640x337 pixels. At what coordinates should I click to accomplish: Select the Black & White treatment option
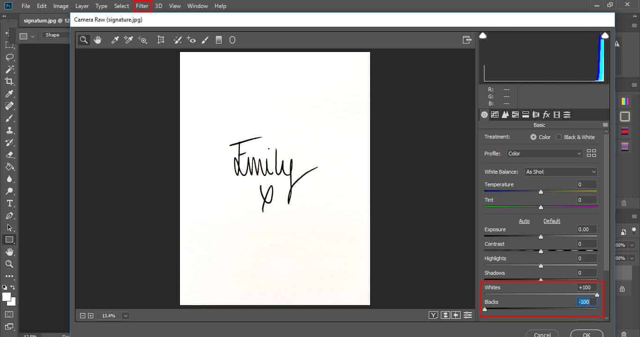point(558,137)
